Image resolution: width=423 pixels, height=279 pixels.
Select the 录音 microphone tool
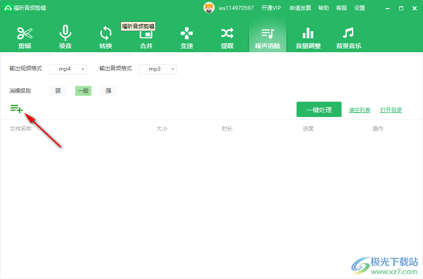[x=65, y=37]
